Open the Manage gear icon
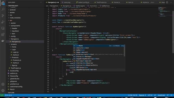Screen dimensions: 174x98 click(x=3, y=90)
